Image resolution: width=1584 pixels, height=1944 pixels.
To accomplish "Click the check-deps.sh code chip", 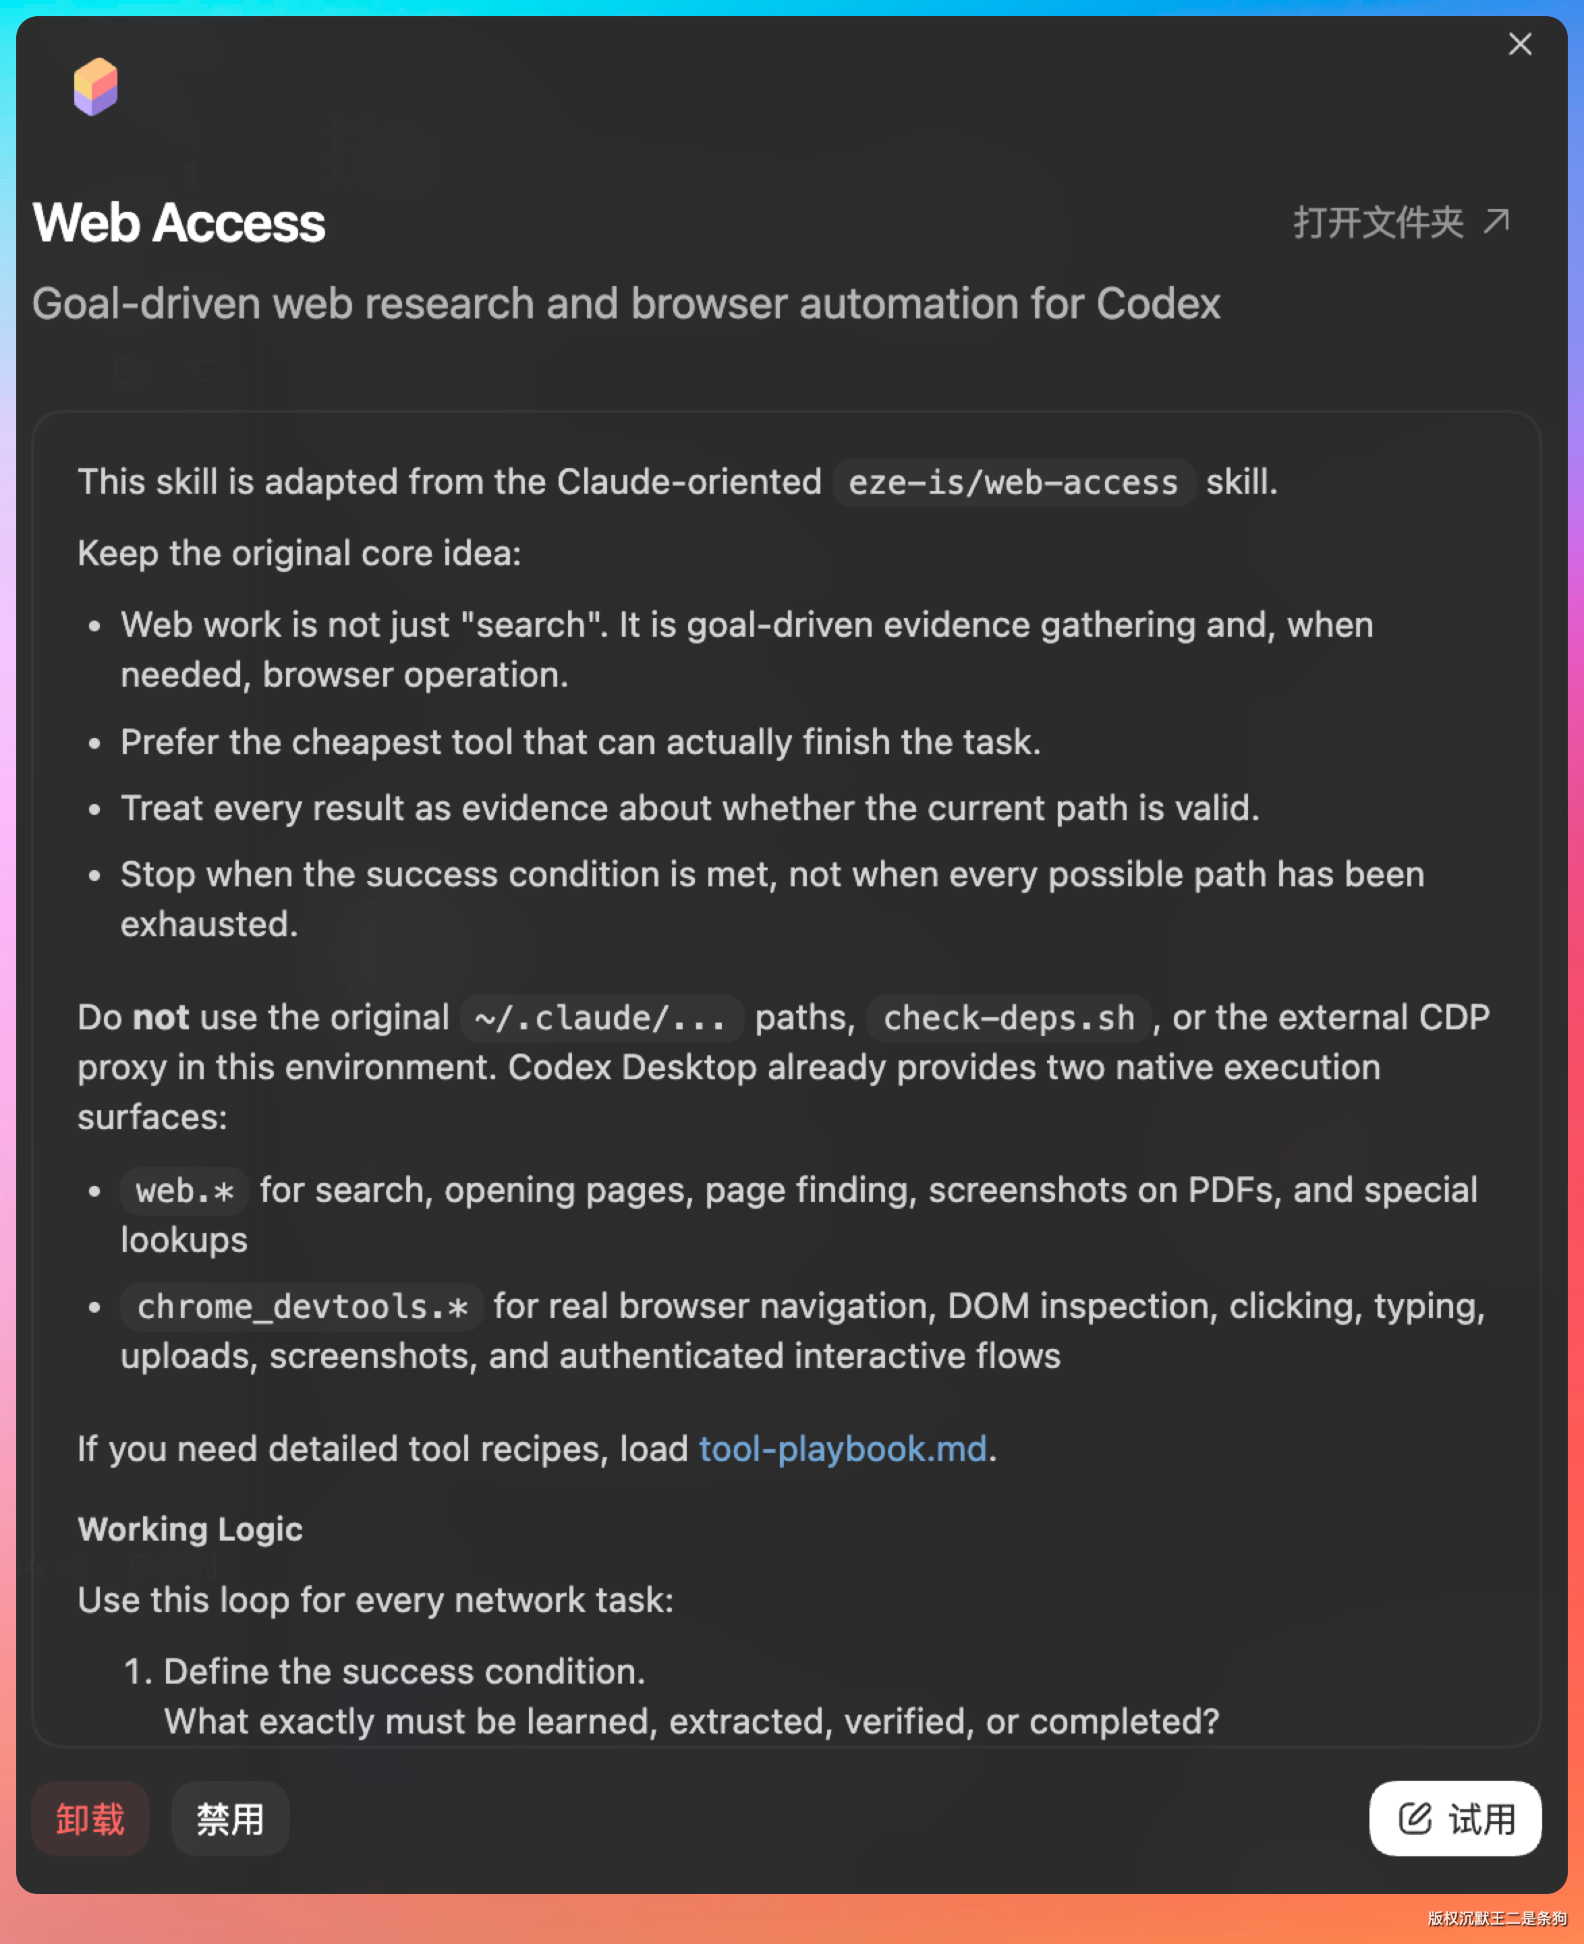I will [1009, 1018].
